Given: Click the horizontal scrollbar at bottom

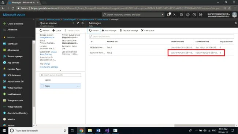Looking at the screenshot, I should (205, 126).
